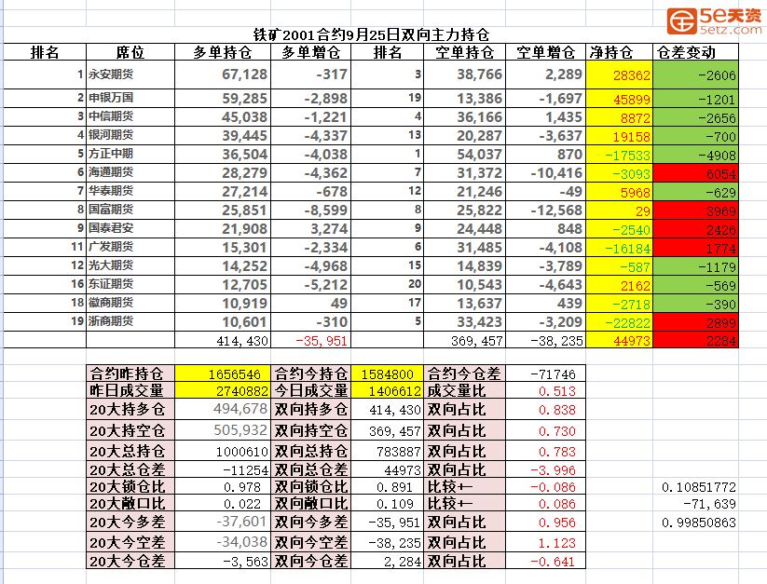Select the 空单持仓 column header
767x584 pixels.
464,52
